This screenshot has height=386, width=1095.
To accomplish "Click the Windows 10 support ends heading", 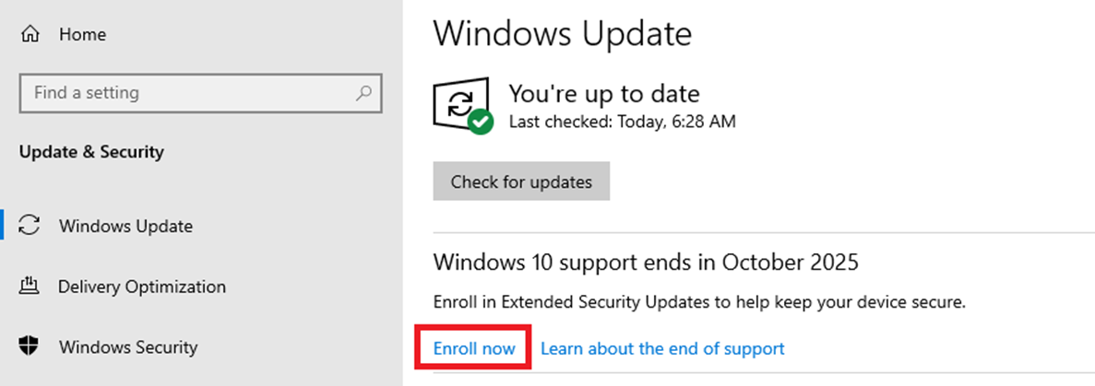I will point(646,263).
